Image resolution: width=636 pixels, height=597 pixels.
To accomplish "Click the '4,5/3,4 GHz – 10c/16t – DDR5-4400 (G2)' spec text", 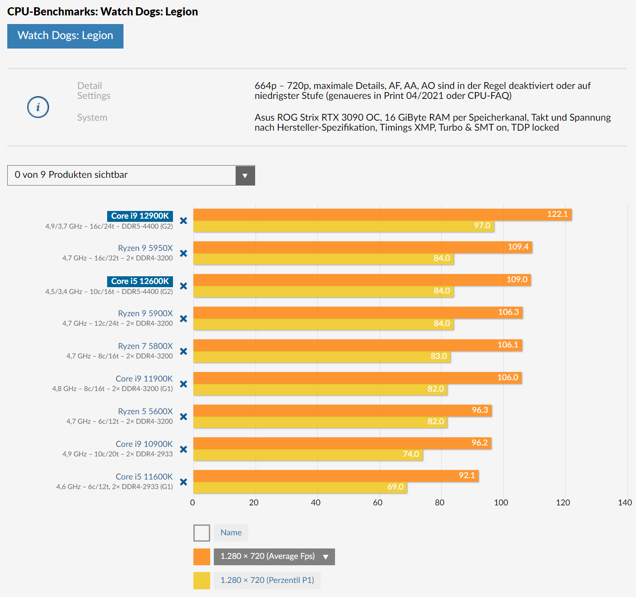I will point(109,292).
